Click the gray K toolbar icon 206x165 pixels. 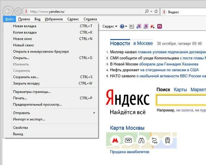(x=131, y=26)
